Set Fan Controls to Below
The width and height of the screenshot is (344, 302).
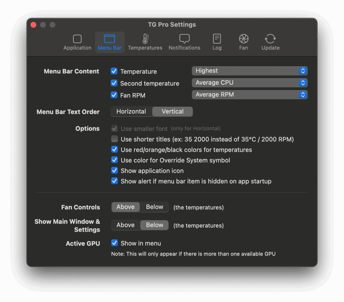coord(155,207)
